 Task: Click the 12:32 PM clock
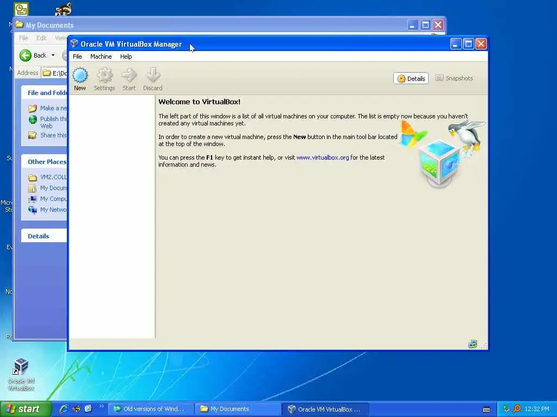click(537, 409)
